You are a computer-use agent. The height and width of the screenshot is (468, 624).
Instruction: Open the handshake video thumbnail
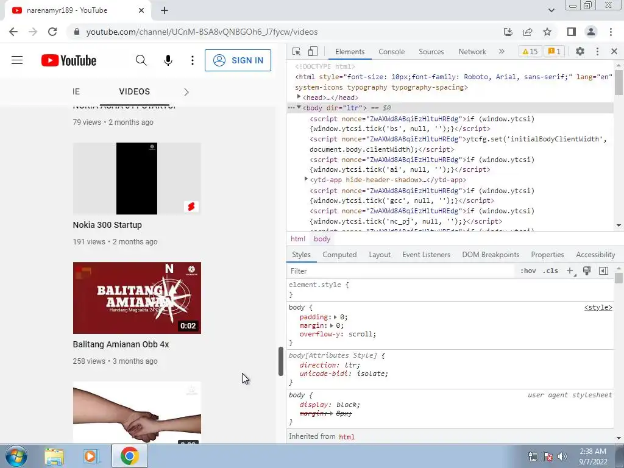137,413
